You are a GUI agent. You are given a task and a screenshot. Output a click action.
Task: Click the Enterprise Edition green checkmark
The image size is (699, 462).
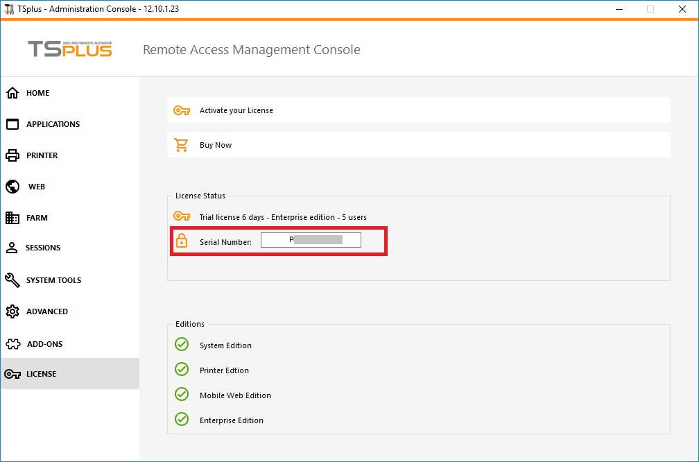click(x=182, y=420)
